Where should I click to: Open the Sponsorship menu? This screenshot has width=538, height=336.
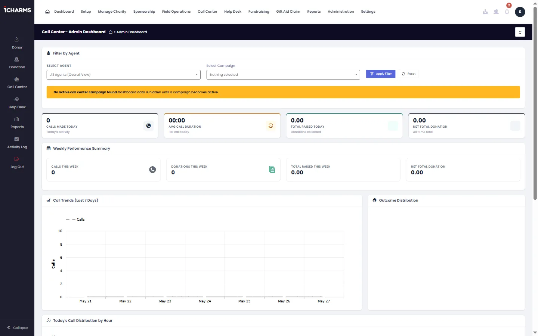pyautogui.click(x=144, y=12)
